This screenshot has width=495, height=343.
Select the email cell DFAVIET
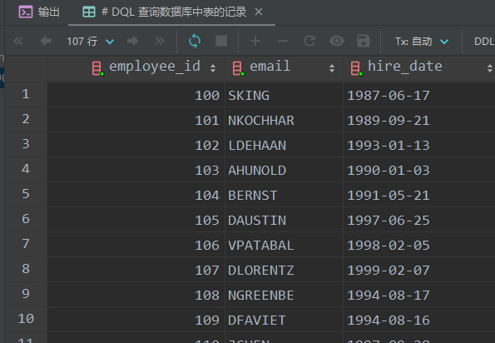click(x=284, y=320)
